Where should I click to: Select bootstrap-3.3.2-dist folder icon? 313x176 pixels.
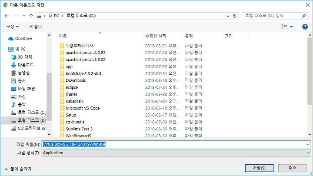(x=62, y=73)
